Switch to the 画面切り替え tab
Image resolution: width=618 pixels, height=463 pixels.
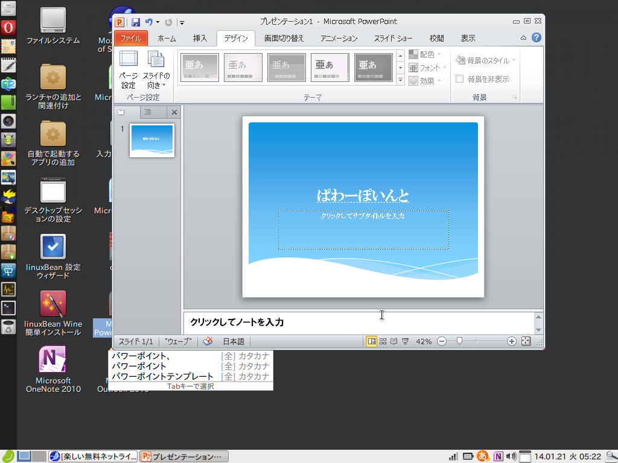[284, 38]
